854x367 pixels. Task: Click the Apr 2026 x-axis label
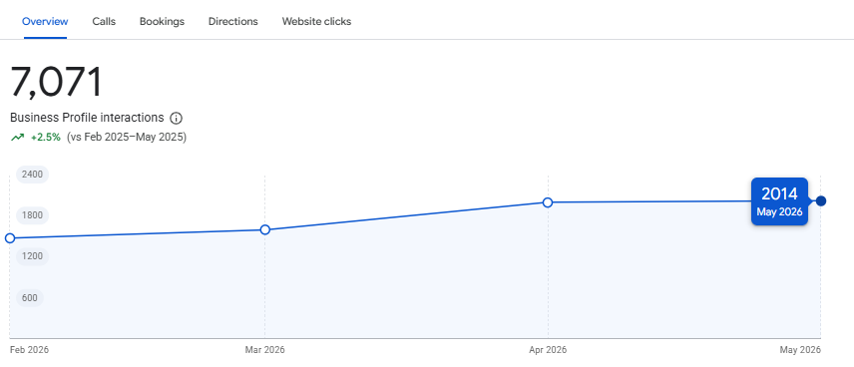tap(548, 350)
